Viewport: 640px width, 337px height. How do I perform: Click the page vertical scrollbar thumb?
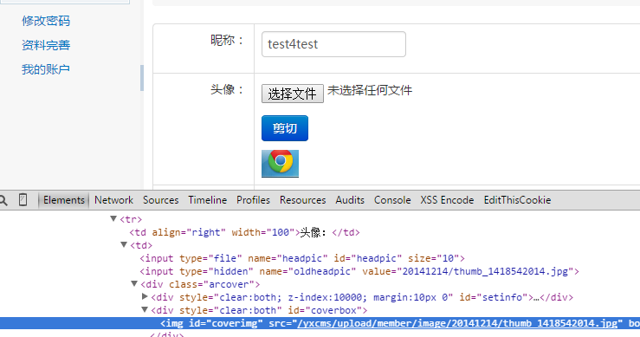click(142, 78)
